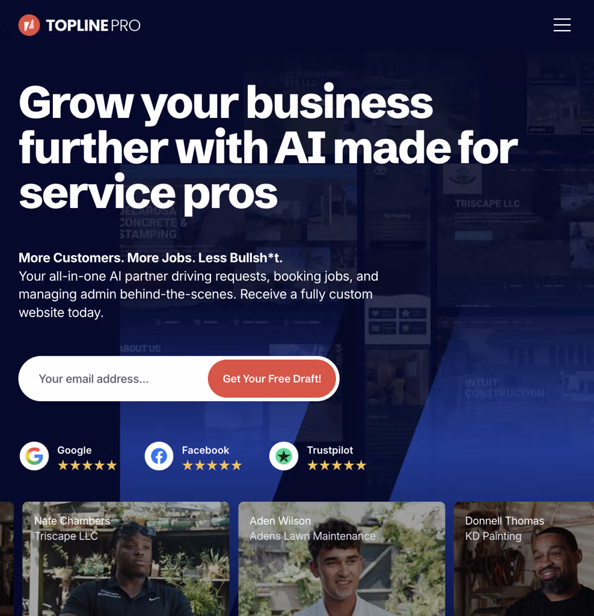Focus the Your email address input field

114,379
